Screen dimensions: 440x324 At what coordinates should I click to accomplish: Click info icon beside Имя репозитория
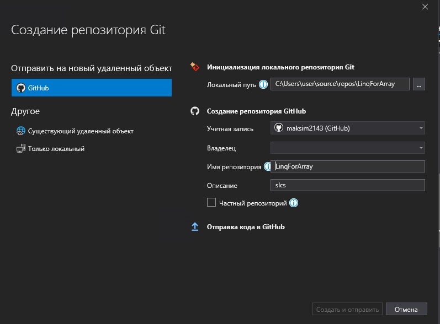click(267, 166)
